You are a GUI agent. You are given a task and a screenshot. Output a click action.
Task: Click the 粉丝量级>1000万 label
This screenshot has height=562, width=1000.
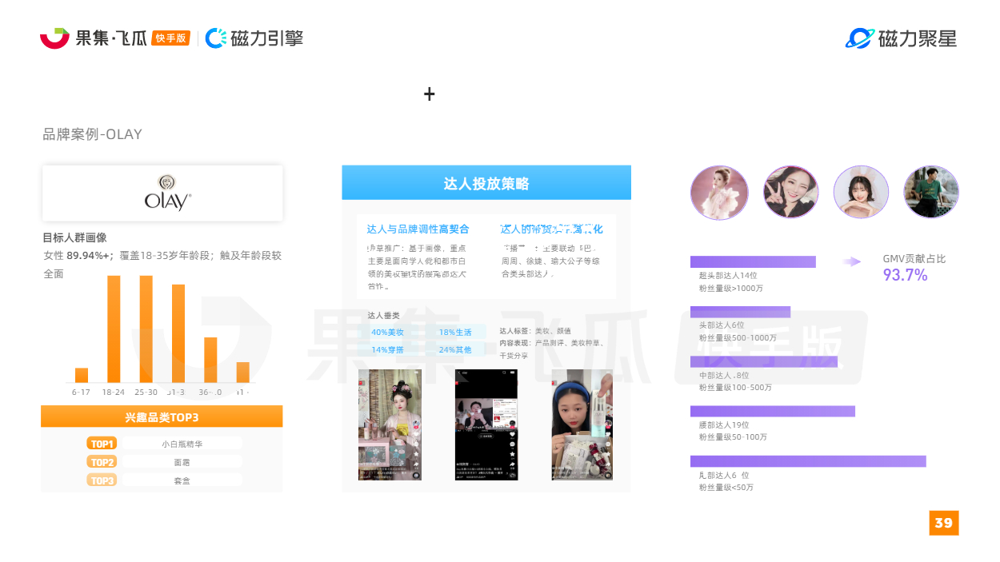click(x=731, y=288)
